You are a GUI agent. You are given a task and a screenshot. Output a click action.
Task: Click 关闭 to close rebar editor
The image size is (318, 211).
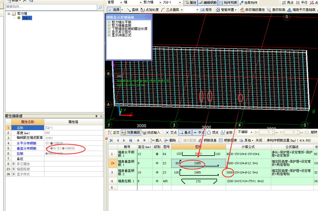259,140
